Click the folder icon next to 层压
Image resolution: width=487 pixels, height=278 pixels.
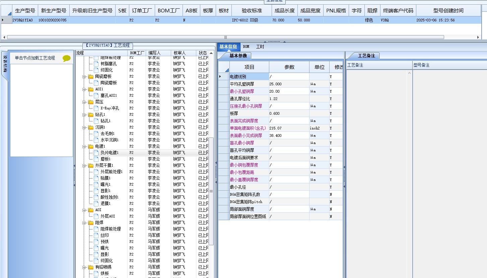click(x=91, y=102)
